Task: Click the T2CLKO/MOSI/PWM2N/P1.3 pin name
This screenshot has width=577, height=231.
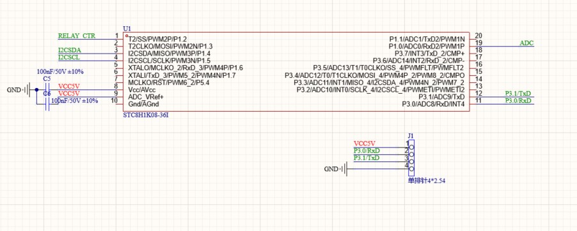Action: pyautogui.click(x=170, y=47)
